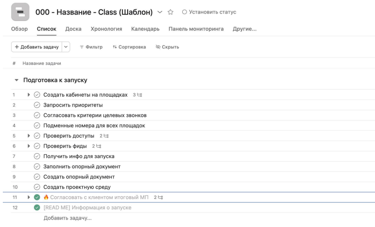Open subtasks icon for Согласовать с клиентом итоговый МП
Viewport: 375px width, 227px height.
160,198
